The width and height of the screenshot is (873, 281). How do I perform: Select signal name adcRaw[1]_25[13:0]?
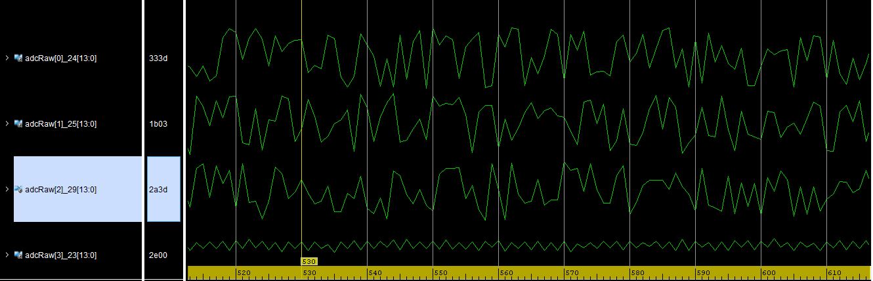click(60, 124)
